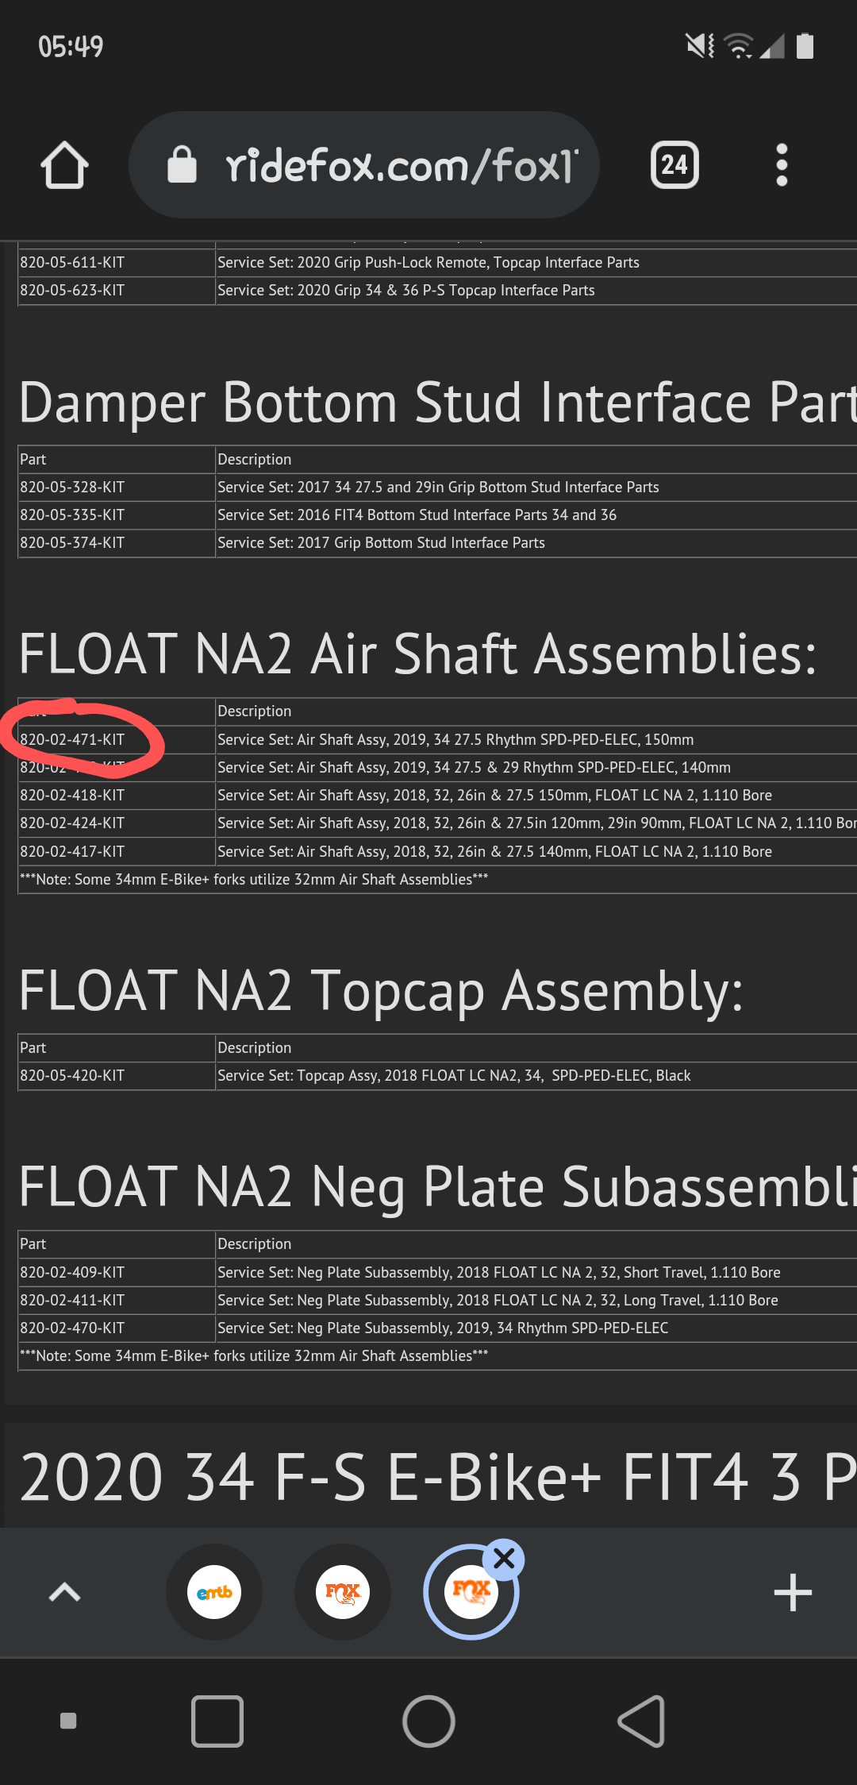
Task: Open Android recent apps square
Action: tap(217, 1721)
